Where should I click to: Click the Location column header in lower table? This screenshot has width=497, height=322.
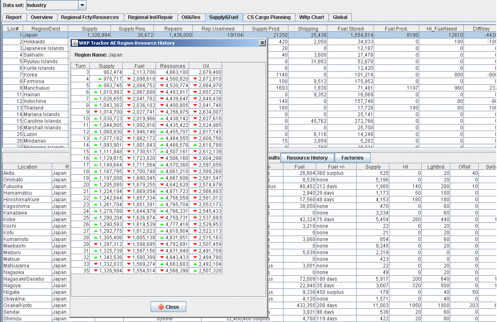tap(27, 167)
